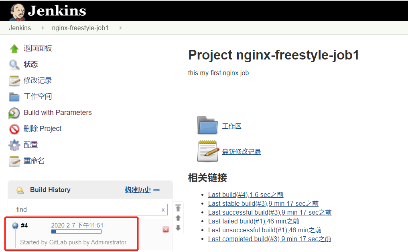Click the 相关链接 heading
The width and height of the screenshot is (408, 252).
tap(207, 178)
